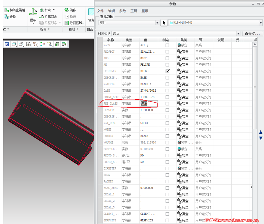Check the 指定 checkbox for MASS
This screenshot has width=264, height=224.
point(167,45)
